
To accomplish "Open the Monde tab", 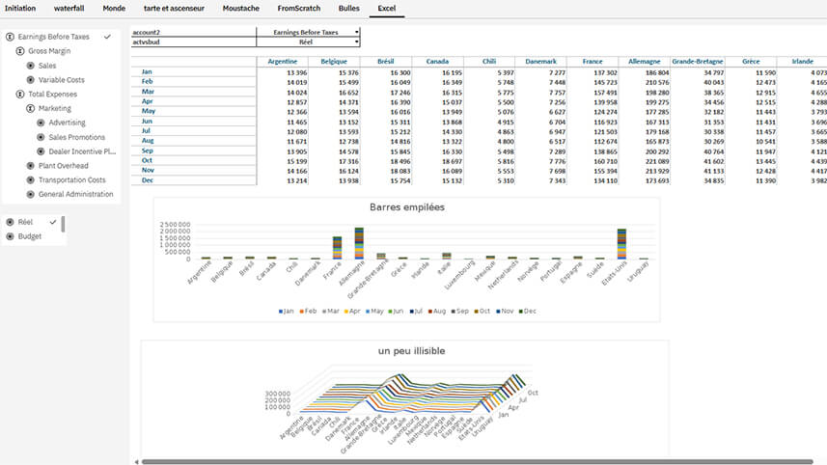I will (114, 9).
